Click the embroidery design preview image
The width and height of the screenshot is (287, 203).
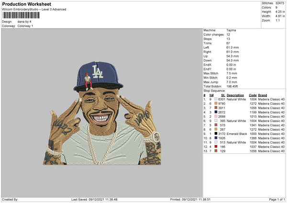(x=102, y=113)
